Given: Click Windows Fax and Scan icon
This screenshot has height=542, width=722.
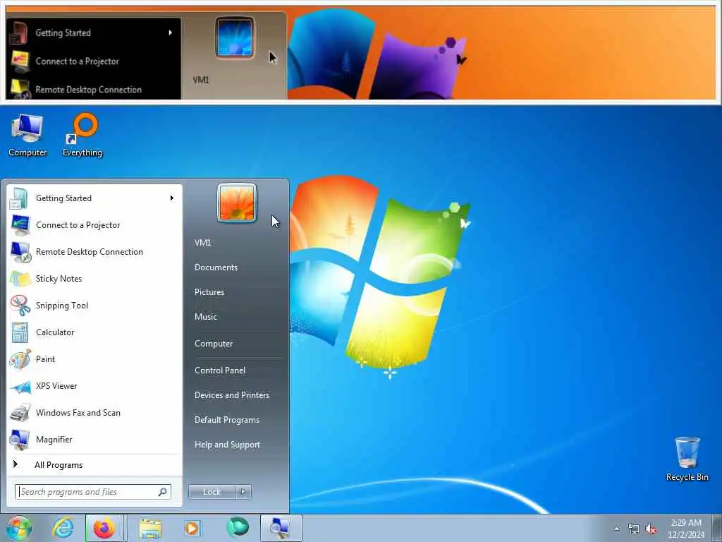Looking at the screenshot, I should click(x=20, y=413).
